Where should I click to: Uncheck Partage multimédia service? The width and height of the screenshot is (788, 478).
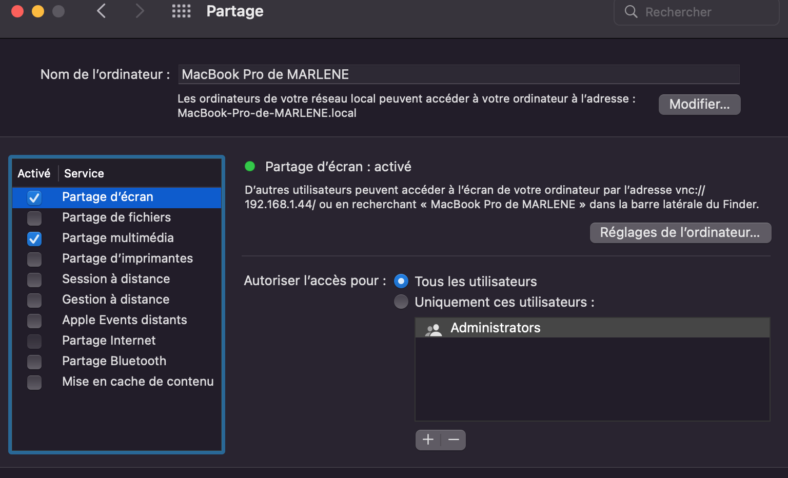tap(34, 238)
